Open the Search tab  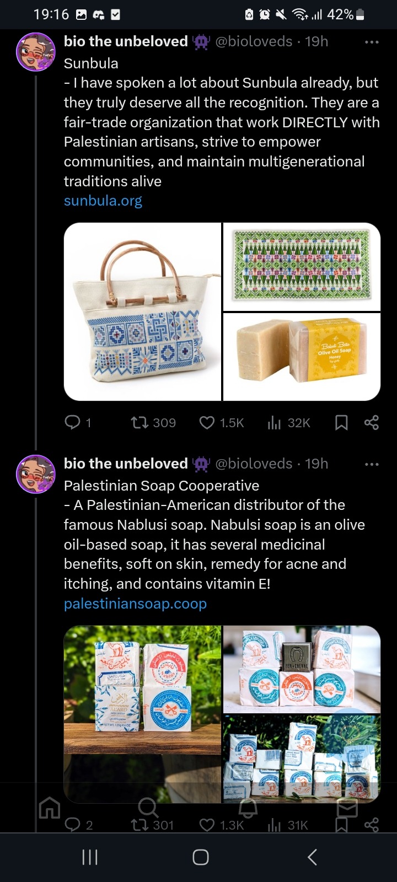point(148,808)
